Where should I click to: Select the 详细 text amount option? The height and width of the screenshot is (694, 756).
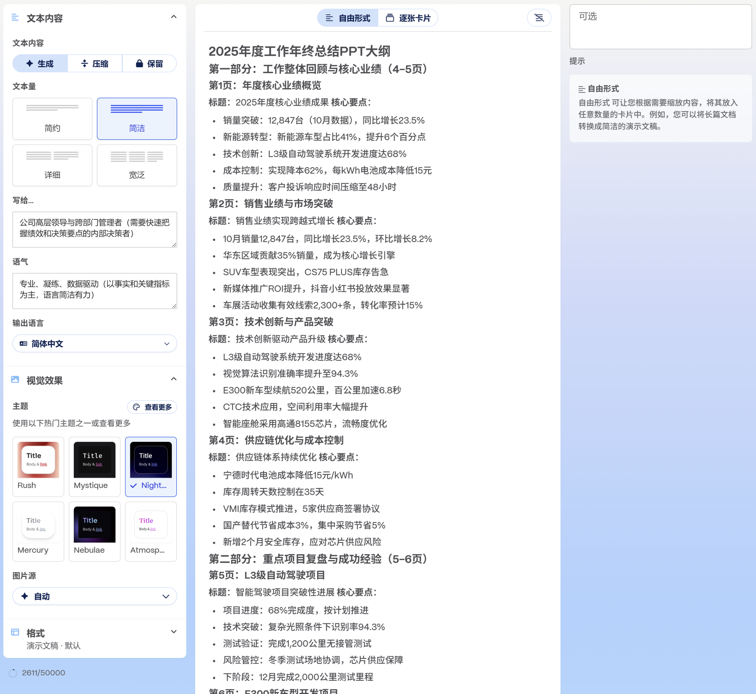[x=52, y=165]
